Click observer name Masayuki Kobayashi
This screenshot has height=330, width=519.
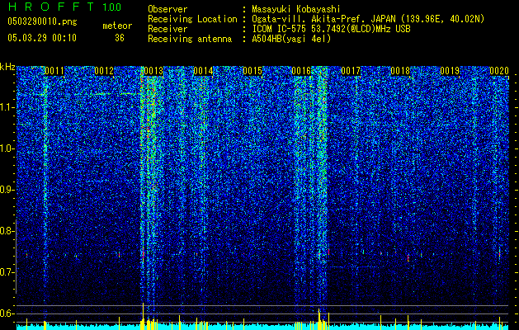tap(295, 9)
